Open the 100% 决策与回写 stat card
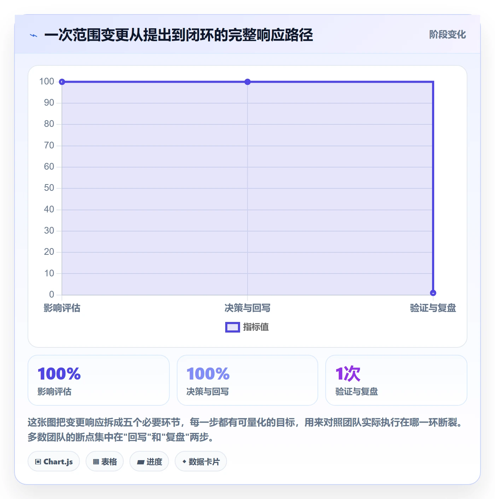Viewport: 495px width, 499px height. click(x=248, y=380)
